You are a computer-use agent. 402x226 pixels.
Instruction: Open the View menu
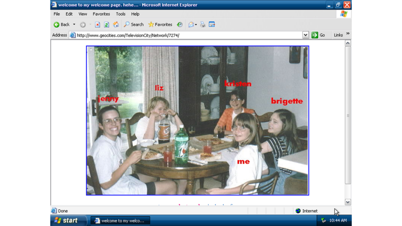[83, 14]
